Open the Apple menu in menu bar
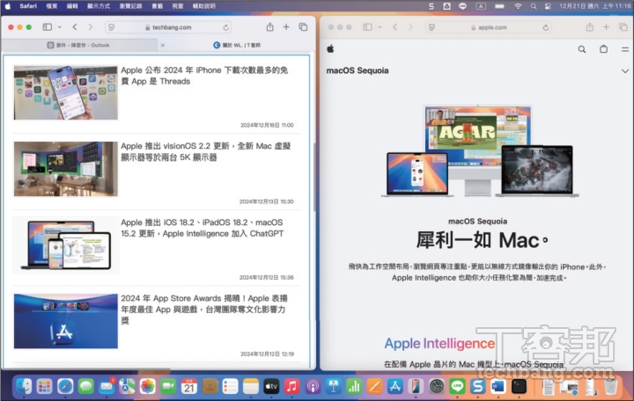Image resolution: width=634 pixels, height=401 pixels. click(8, 6)
